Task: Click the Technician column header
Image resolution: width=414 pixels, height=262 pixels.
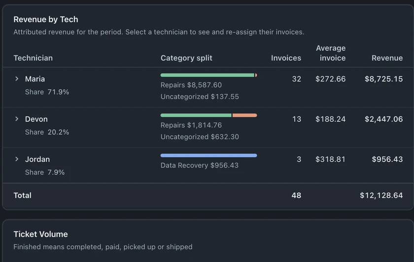Action: pyautogui.click(x=33, y=58)
